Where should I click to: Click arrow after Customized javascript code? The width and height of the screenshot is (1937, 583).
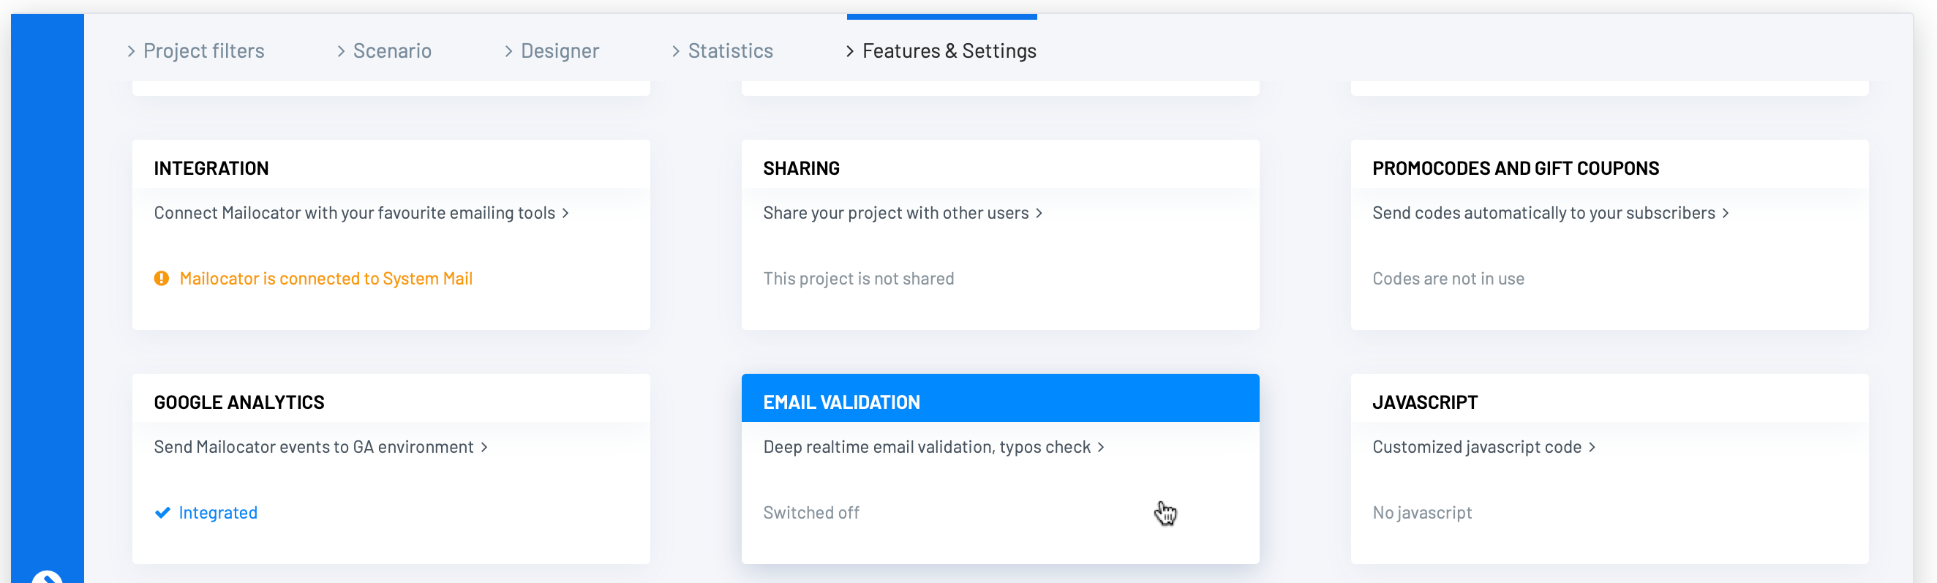pyautogui.click(x=1592, y=448)
